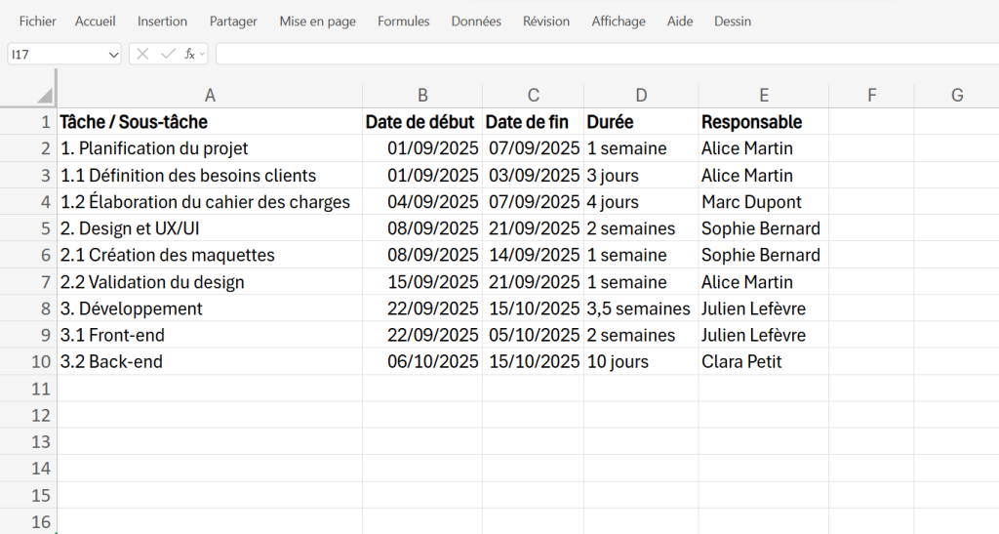Select start date 04/09/2025 cell
The image size is (999, 534).
[422, 202]
